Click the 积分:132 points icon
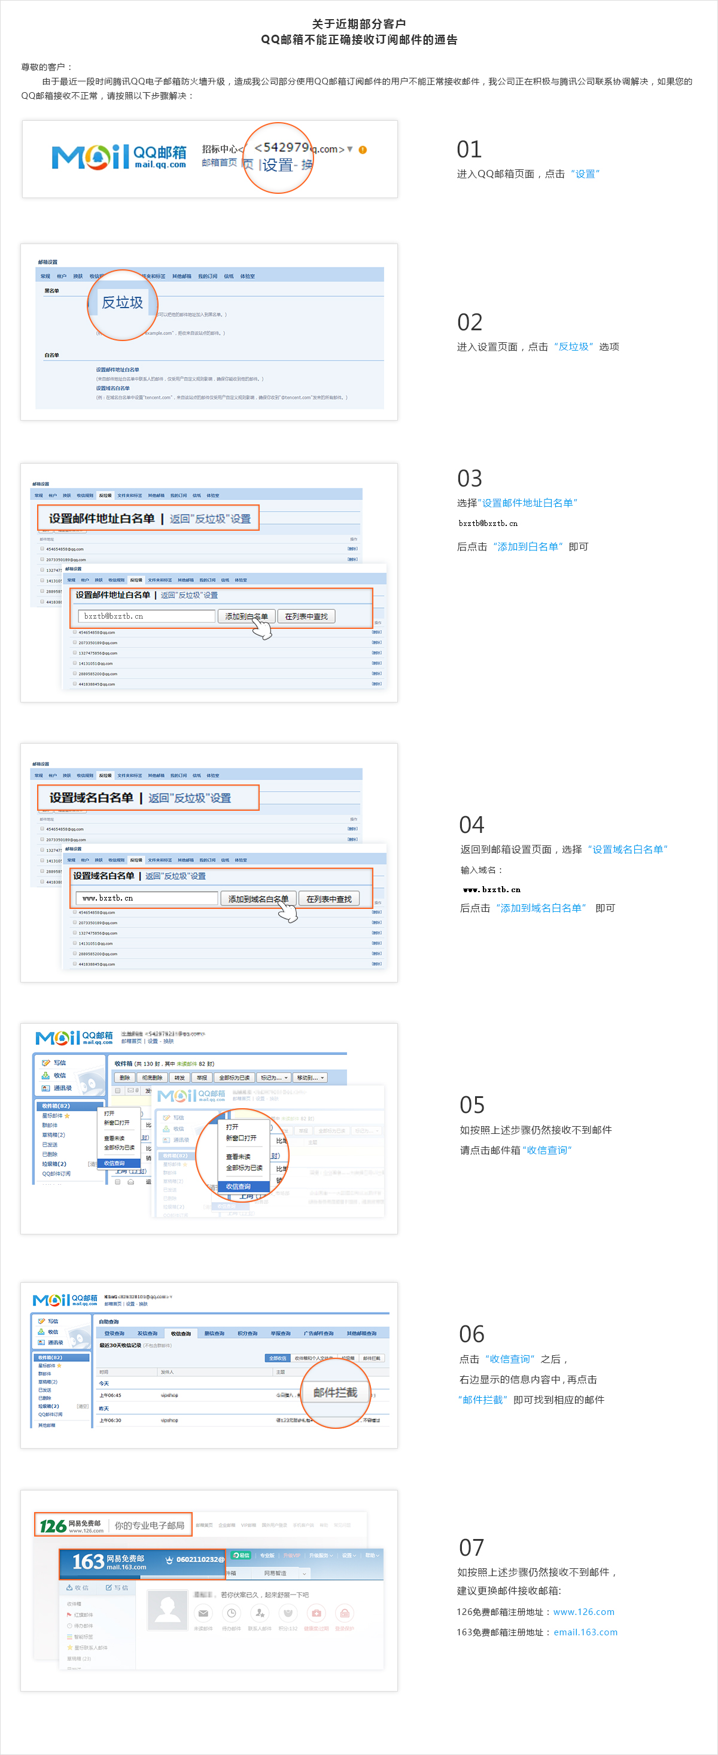Screen dimensions: 718x1755 [288, 1613]
